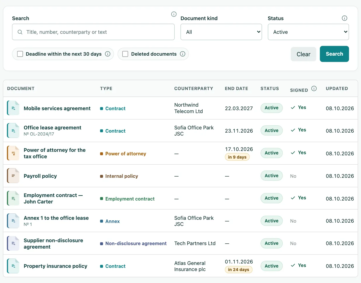Click the Clear button
Image resolution: width=361 pixels, height=283 pixels.
click(x=303, y=54)
